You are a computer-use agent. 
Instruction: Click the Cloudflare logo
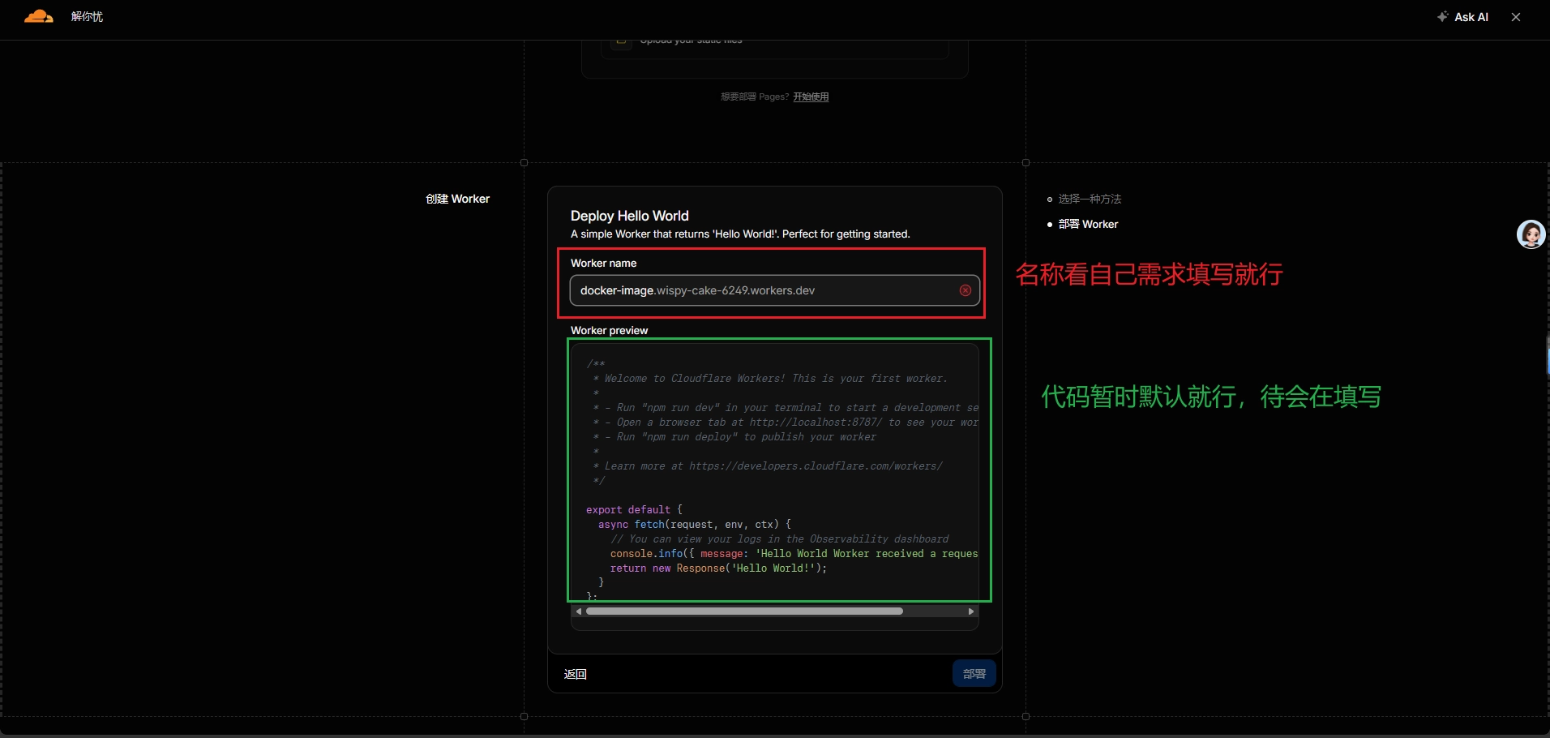point(38,16)
